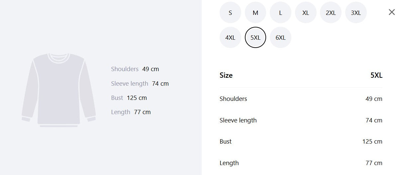Click Sleeve length 74 cm near illustration
This screenshot has width=399, height=175.
(x=140, y=84)
